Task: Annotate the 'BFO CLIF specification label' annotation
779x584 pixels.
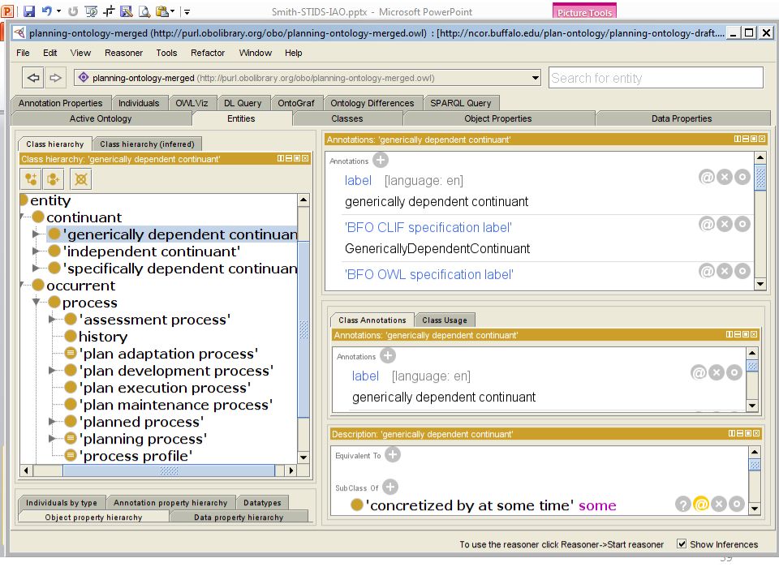Action: pyautogui.click(x=707, y=224)
